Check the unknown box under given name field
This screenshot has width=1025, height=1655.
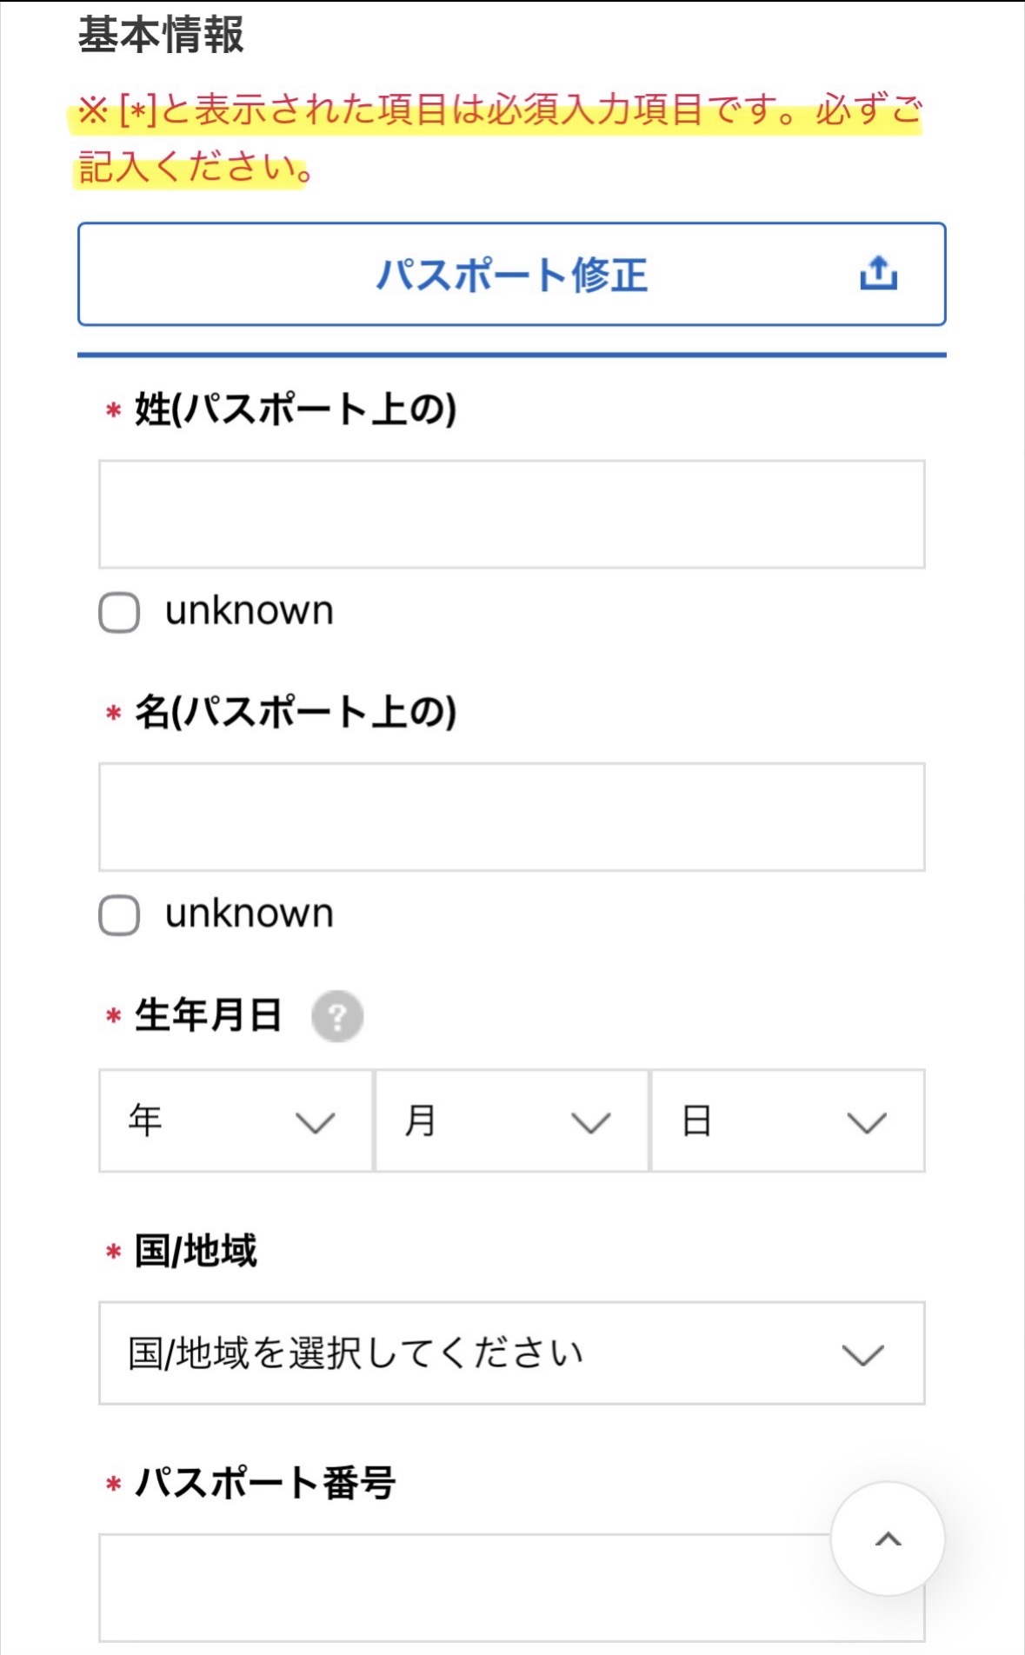click(118, 914)
